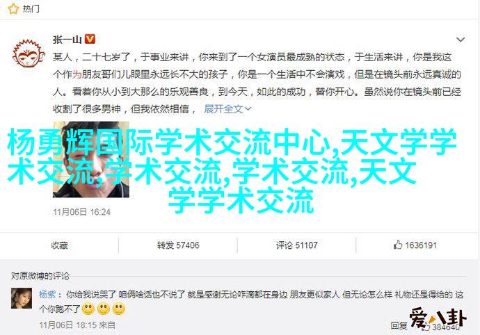480x335 pixels.
Task: Toggle 收藏 to favorite this post
Action: point(59,245)
